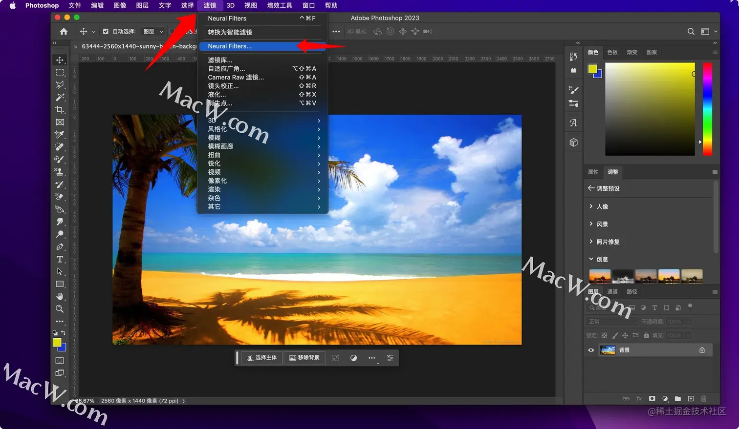Open the 图层 auto-select dropdown
This screenshot has width=739, height=429.
click(x=153, y=31)
